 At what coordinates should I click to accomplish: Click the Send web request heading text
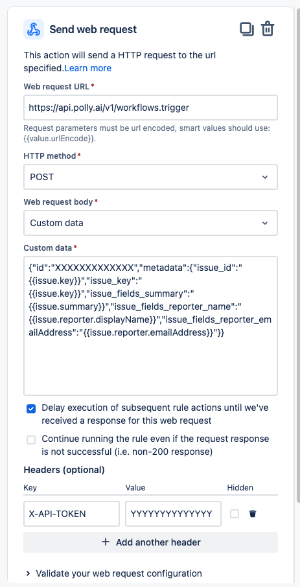pos(93,29)
